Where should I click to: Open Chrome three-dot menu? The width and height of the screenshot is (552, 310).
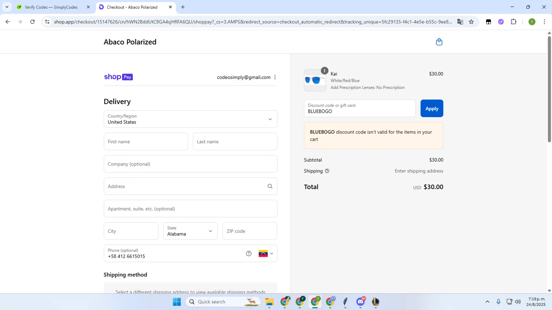pos(544,22)
